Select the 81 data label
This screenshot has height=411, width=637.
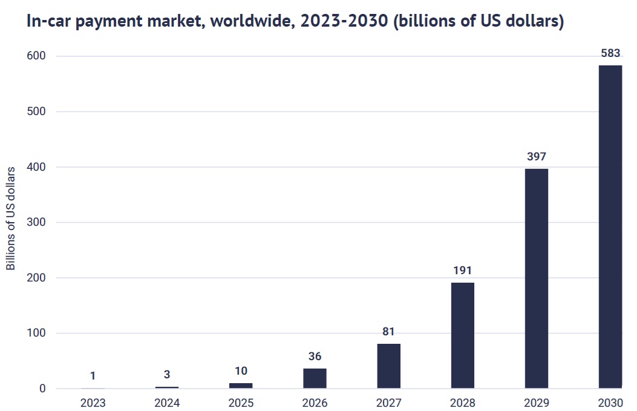point(388,332)
